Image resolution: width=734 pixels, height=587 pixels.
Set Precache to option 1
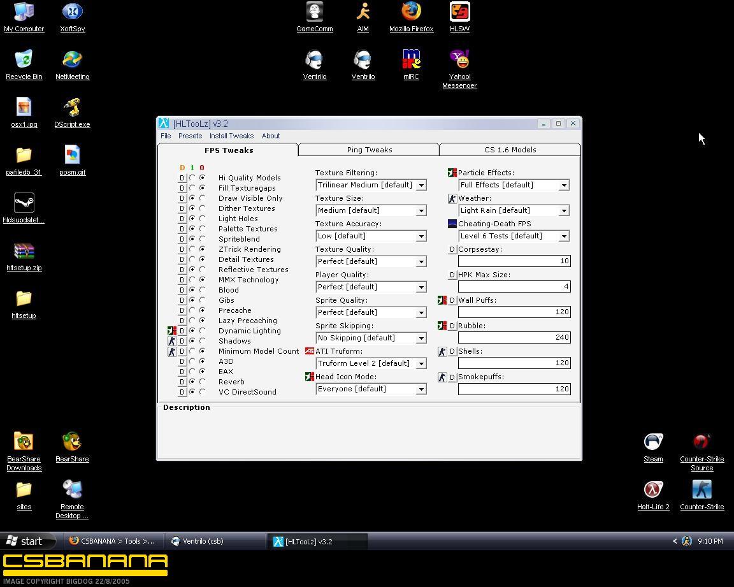(x=192, y=310)
